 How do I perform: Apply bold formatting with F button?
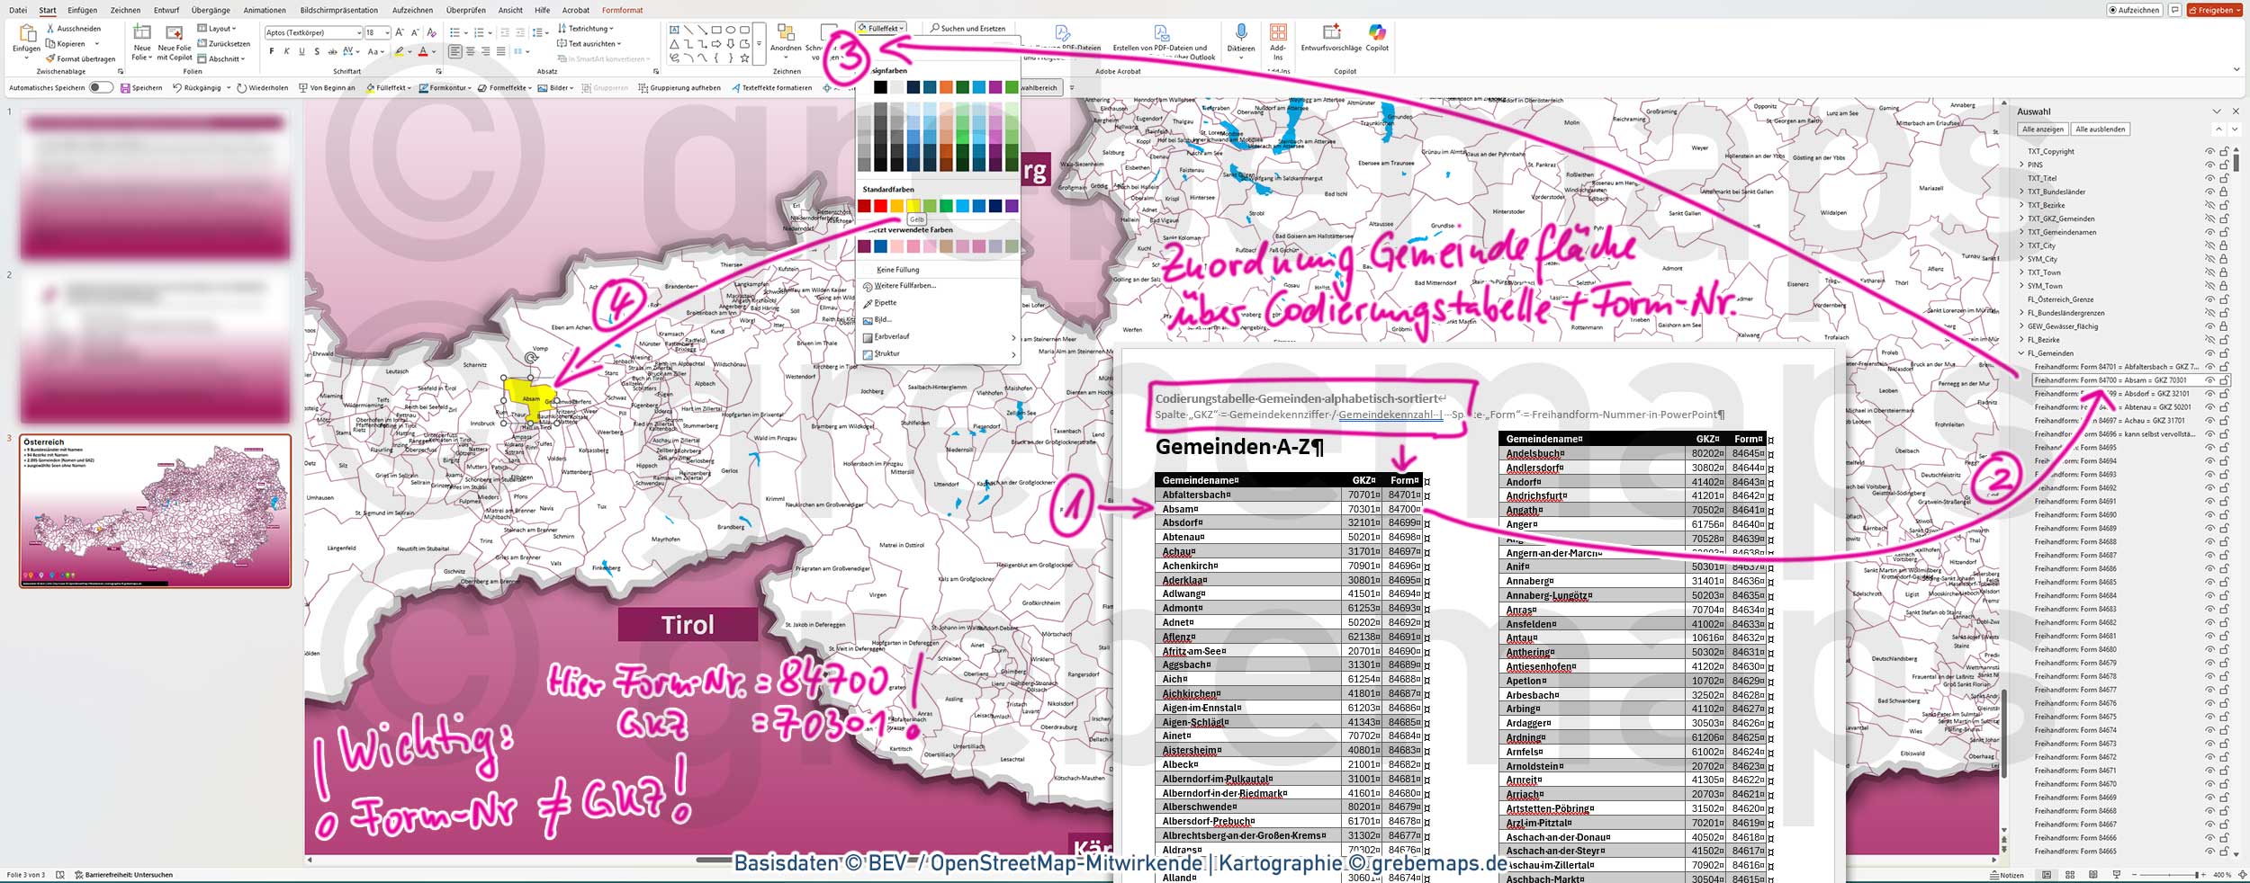272,52
